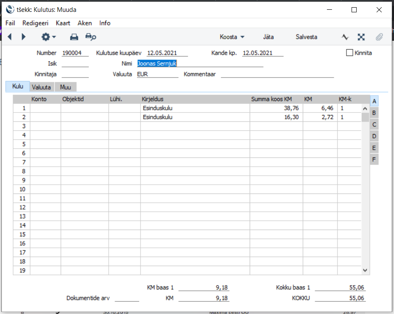
Task: Go to the next record arrow
Action: (x=23, y=37)
